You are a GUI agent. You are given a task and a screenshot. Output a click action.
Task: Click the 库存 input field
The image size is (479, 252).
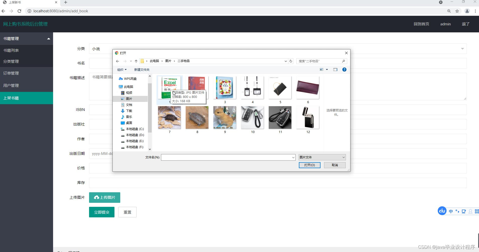(278, 183)
